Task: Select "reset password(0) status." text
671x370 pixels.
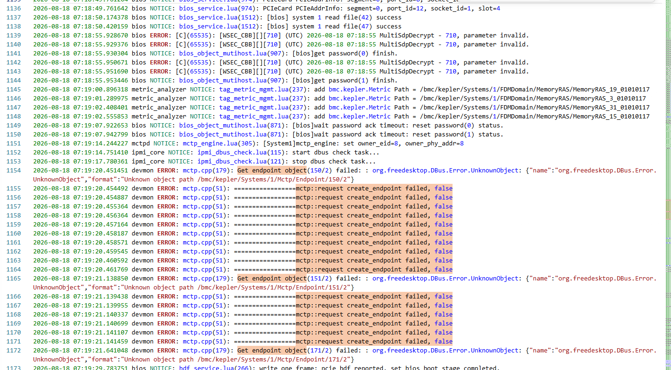Action: [x=458, y=126]
